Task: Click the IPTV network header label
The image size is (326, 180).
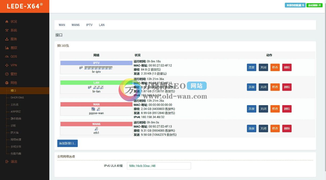Action: click(96, 63)
